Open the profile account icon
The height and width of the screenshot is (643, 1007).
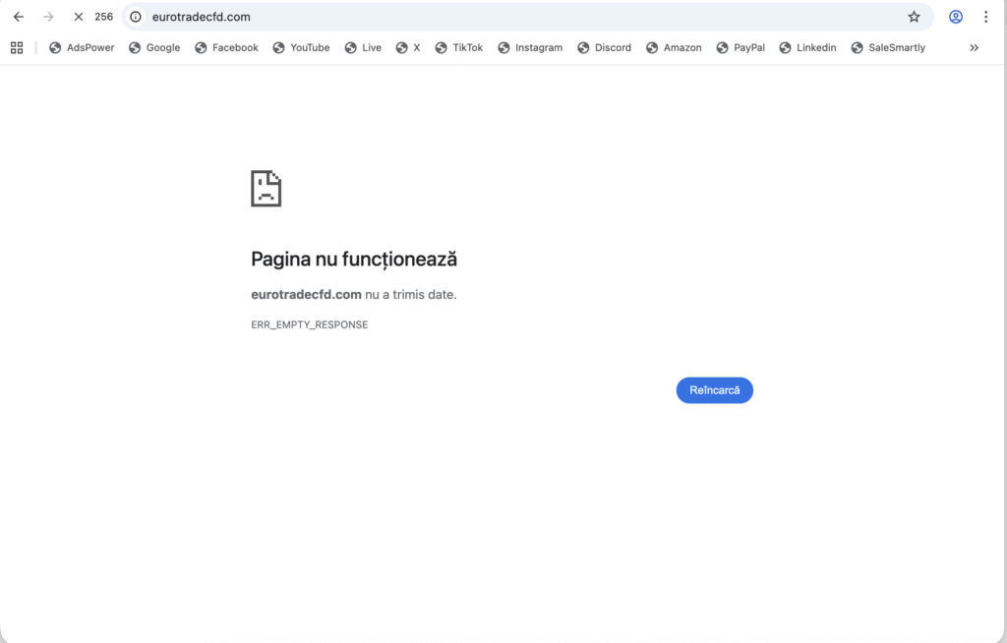pyautogui.click(x=955, y=17)
